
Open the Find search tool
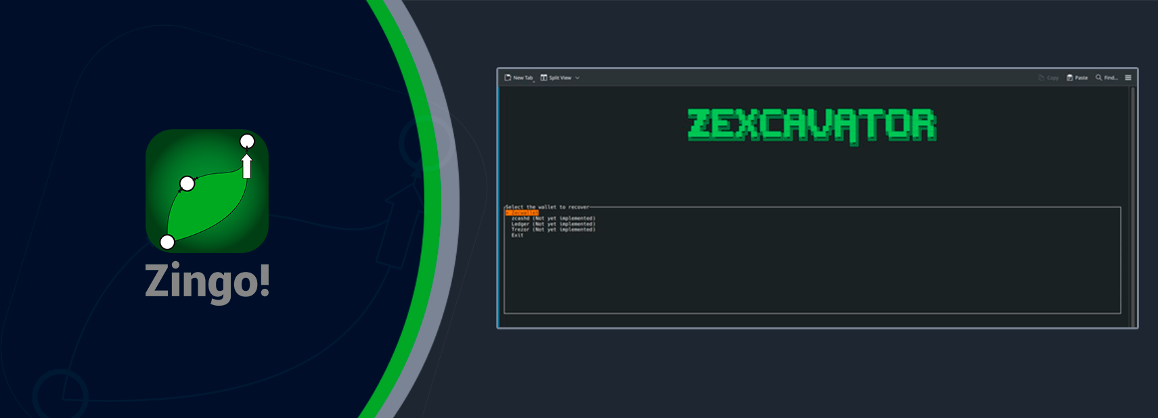[1107, 78]
